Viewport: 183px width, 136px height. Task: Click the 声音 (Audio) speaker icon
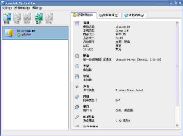77,87
